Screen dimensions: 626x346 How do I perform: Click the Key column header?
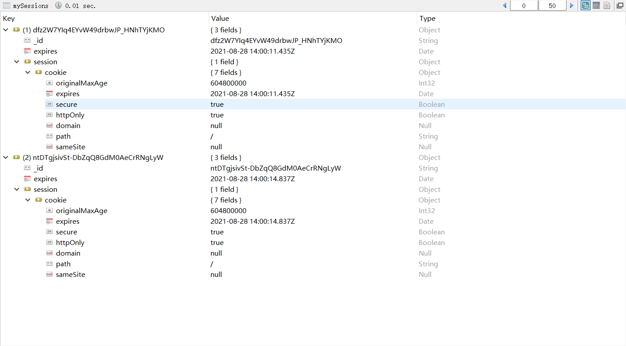tap(9, 19)
